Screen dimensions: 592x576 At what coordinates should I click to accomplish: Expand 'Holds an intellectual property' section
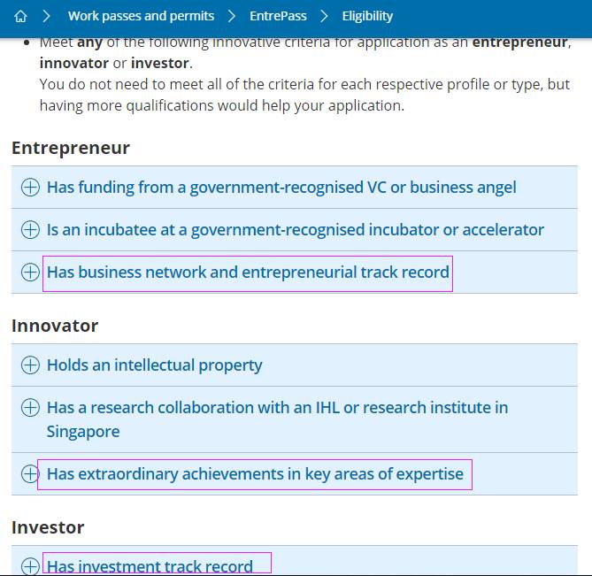pos(155,365)
